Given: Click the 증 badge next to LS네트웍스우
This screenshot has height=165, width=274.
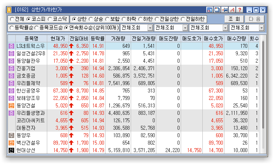Looking at the screenshot, I should point(11,46).
